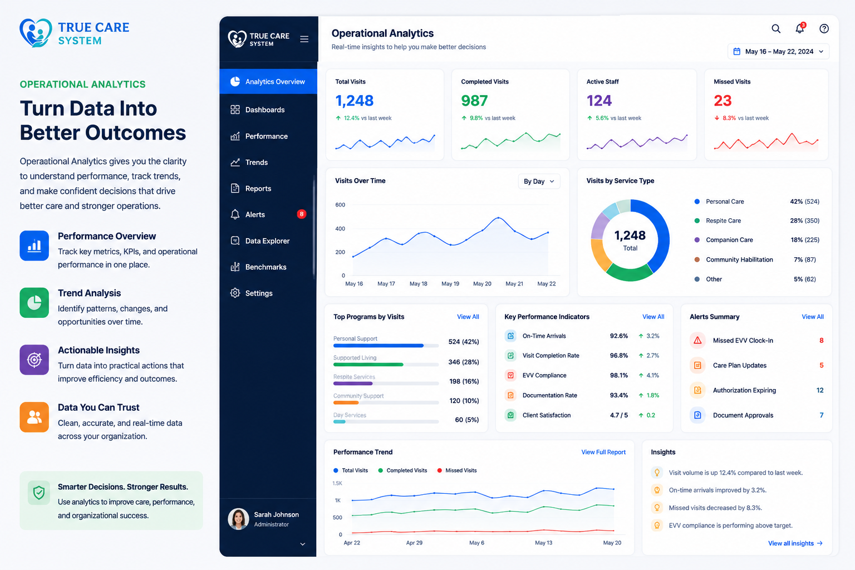The height and width of the screenshot is (570, 855).
Task: Click the Data Explorer icon
Action: coord(235,240)
